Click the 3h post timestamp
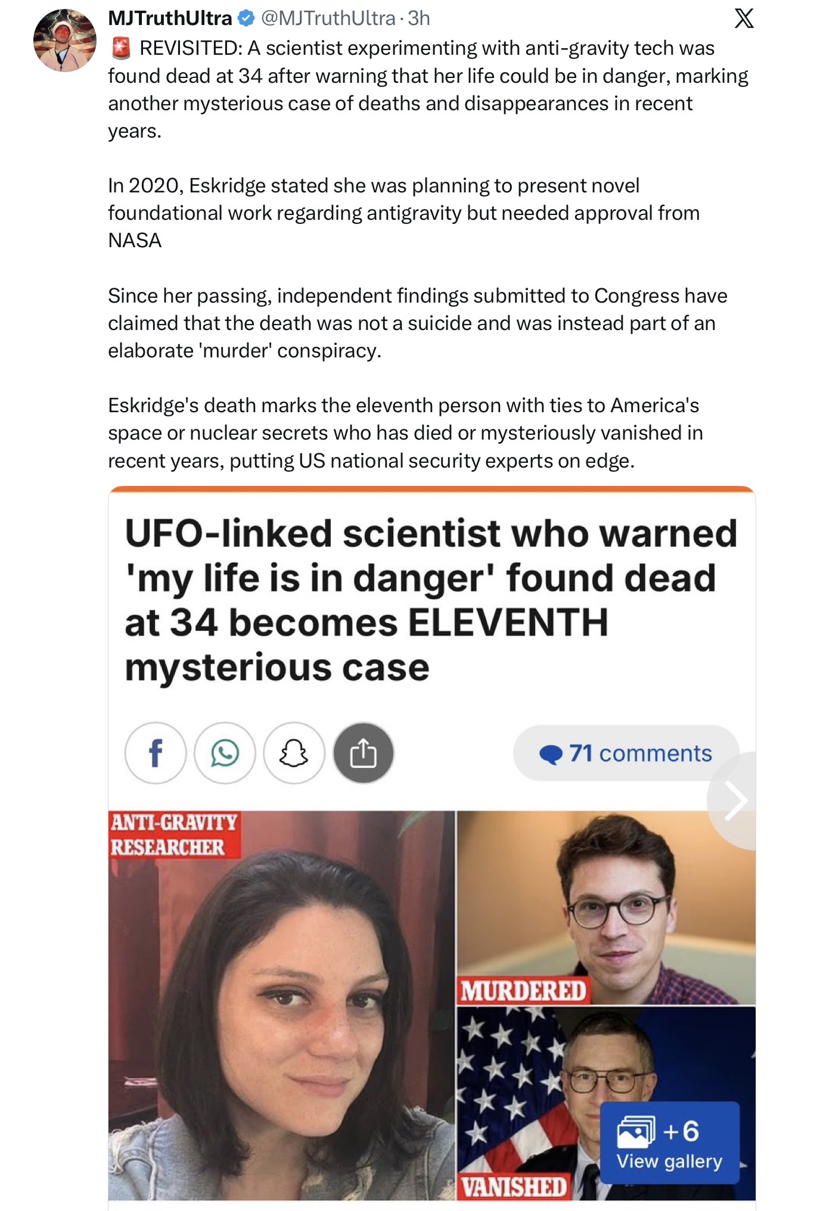Viewport: 820px width, 1211px height. tap(419, 18)
